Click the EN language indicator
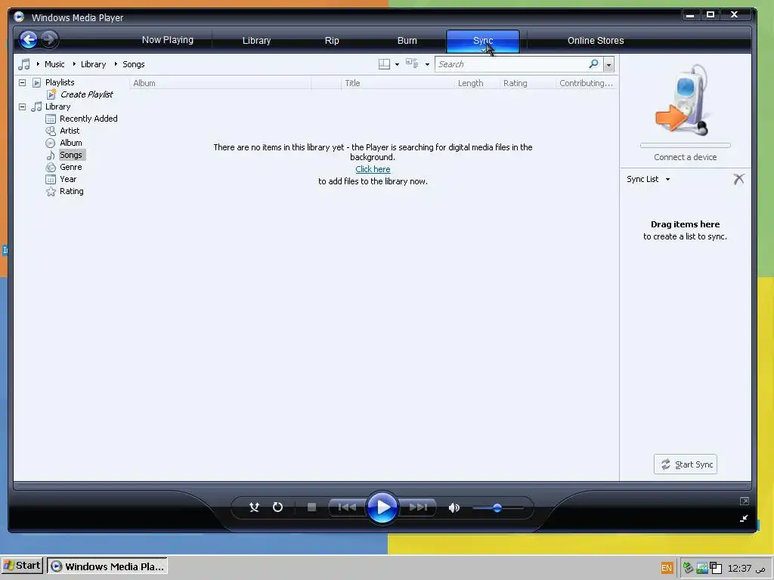 tap(667, 568)
